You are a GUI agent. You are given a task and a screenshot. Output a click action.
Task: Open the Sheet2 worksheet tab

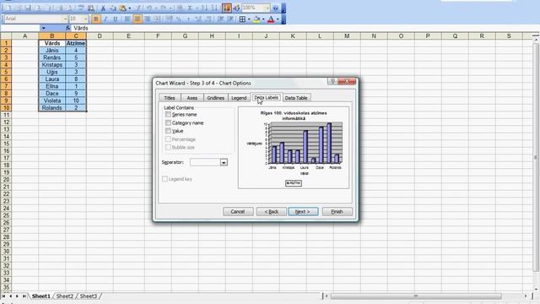pos(64,296)
